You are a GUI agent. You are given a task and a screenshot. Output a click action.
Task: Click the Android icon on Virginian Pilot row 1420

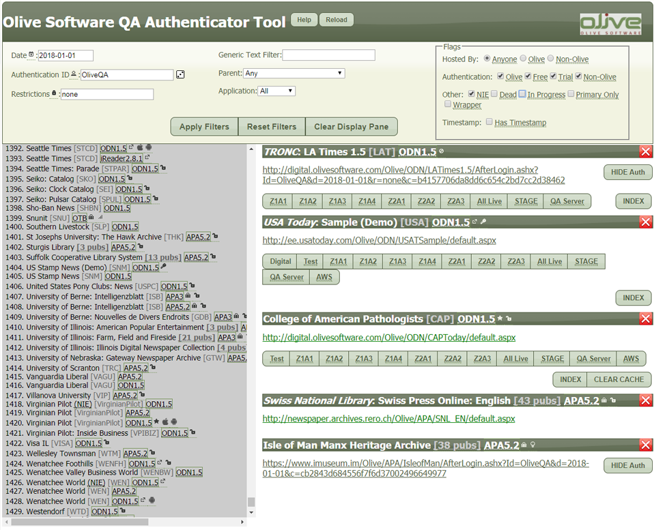click(x=173, y=423)
